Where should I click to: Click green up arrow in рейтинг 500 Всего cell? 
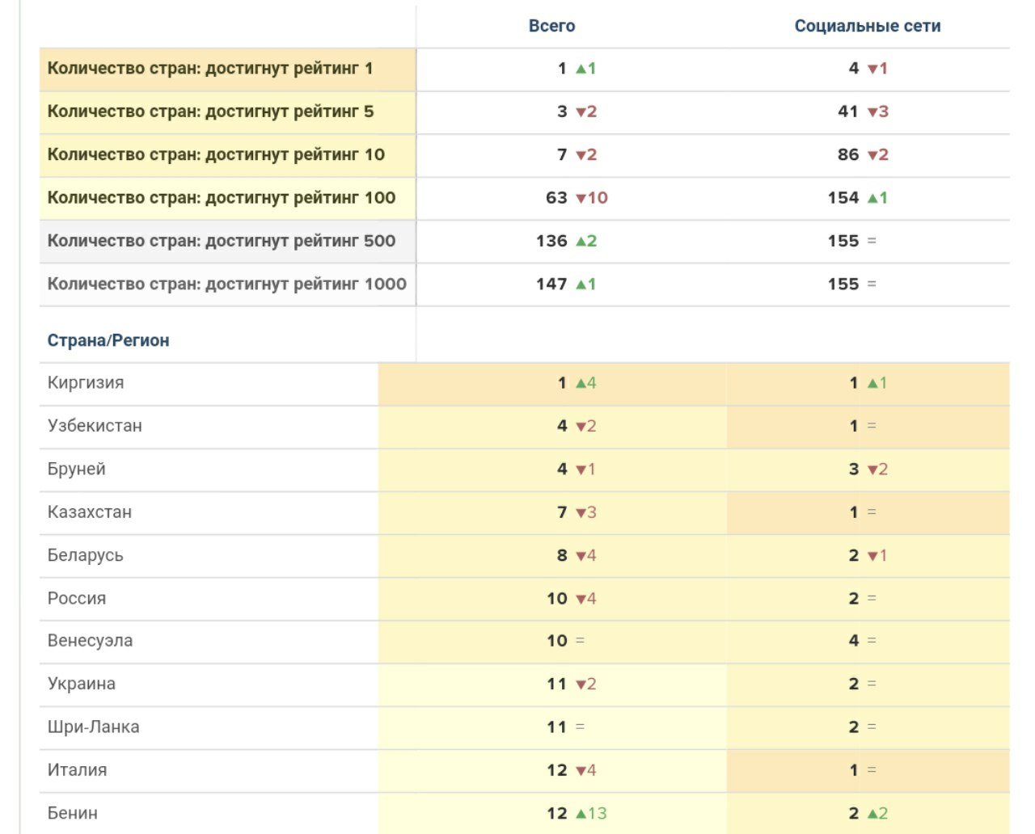581,241
